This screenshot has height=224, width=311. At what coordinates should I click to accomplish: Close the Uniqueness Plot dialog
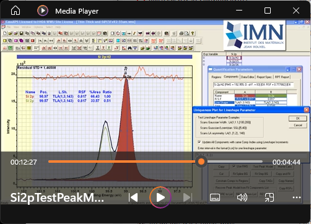[307, 110]
